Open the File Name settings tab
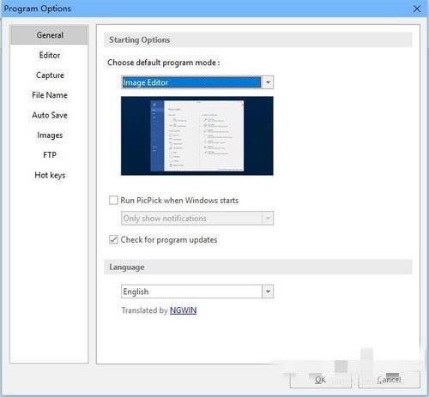 (49, 95)
